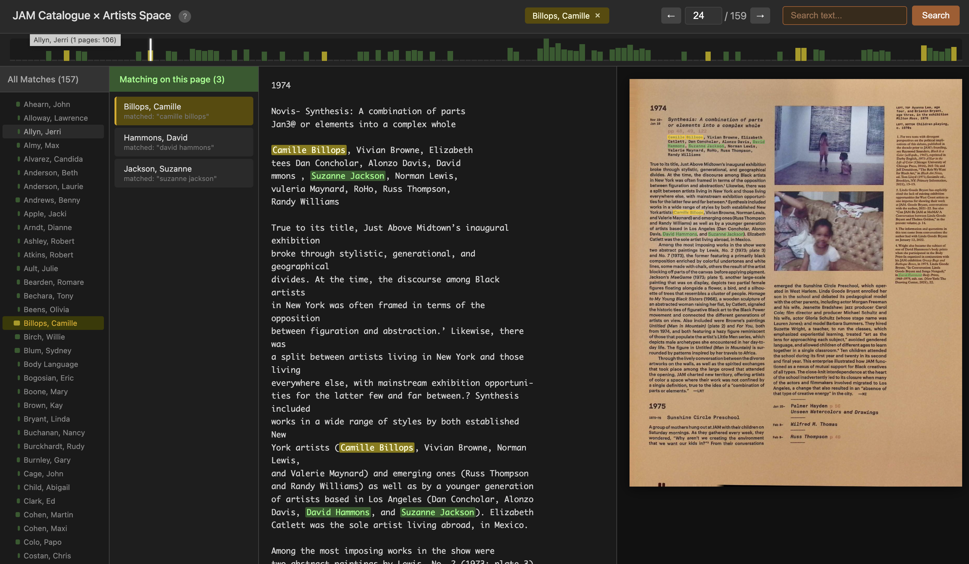Select Jackson, Suzanne match entry
Image resolution: width=969 pixels, height=564 pixels.
(x=183, y=173)
